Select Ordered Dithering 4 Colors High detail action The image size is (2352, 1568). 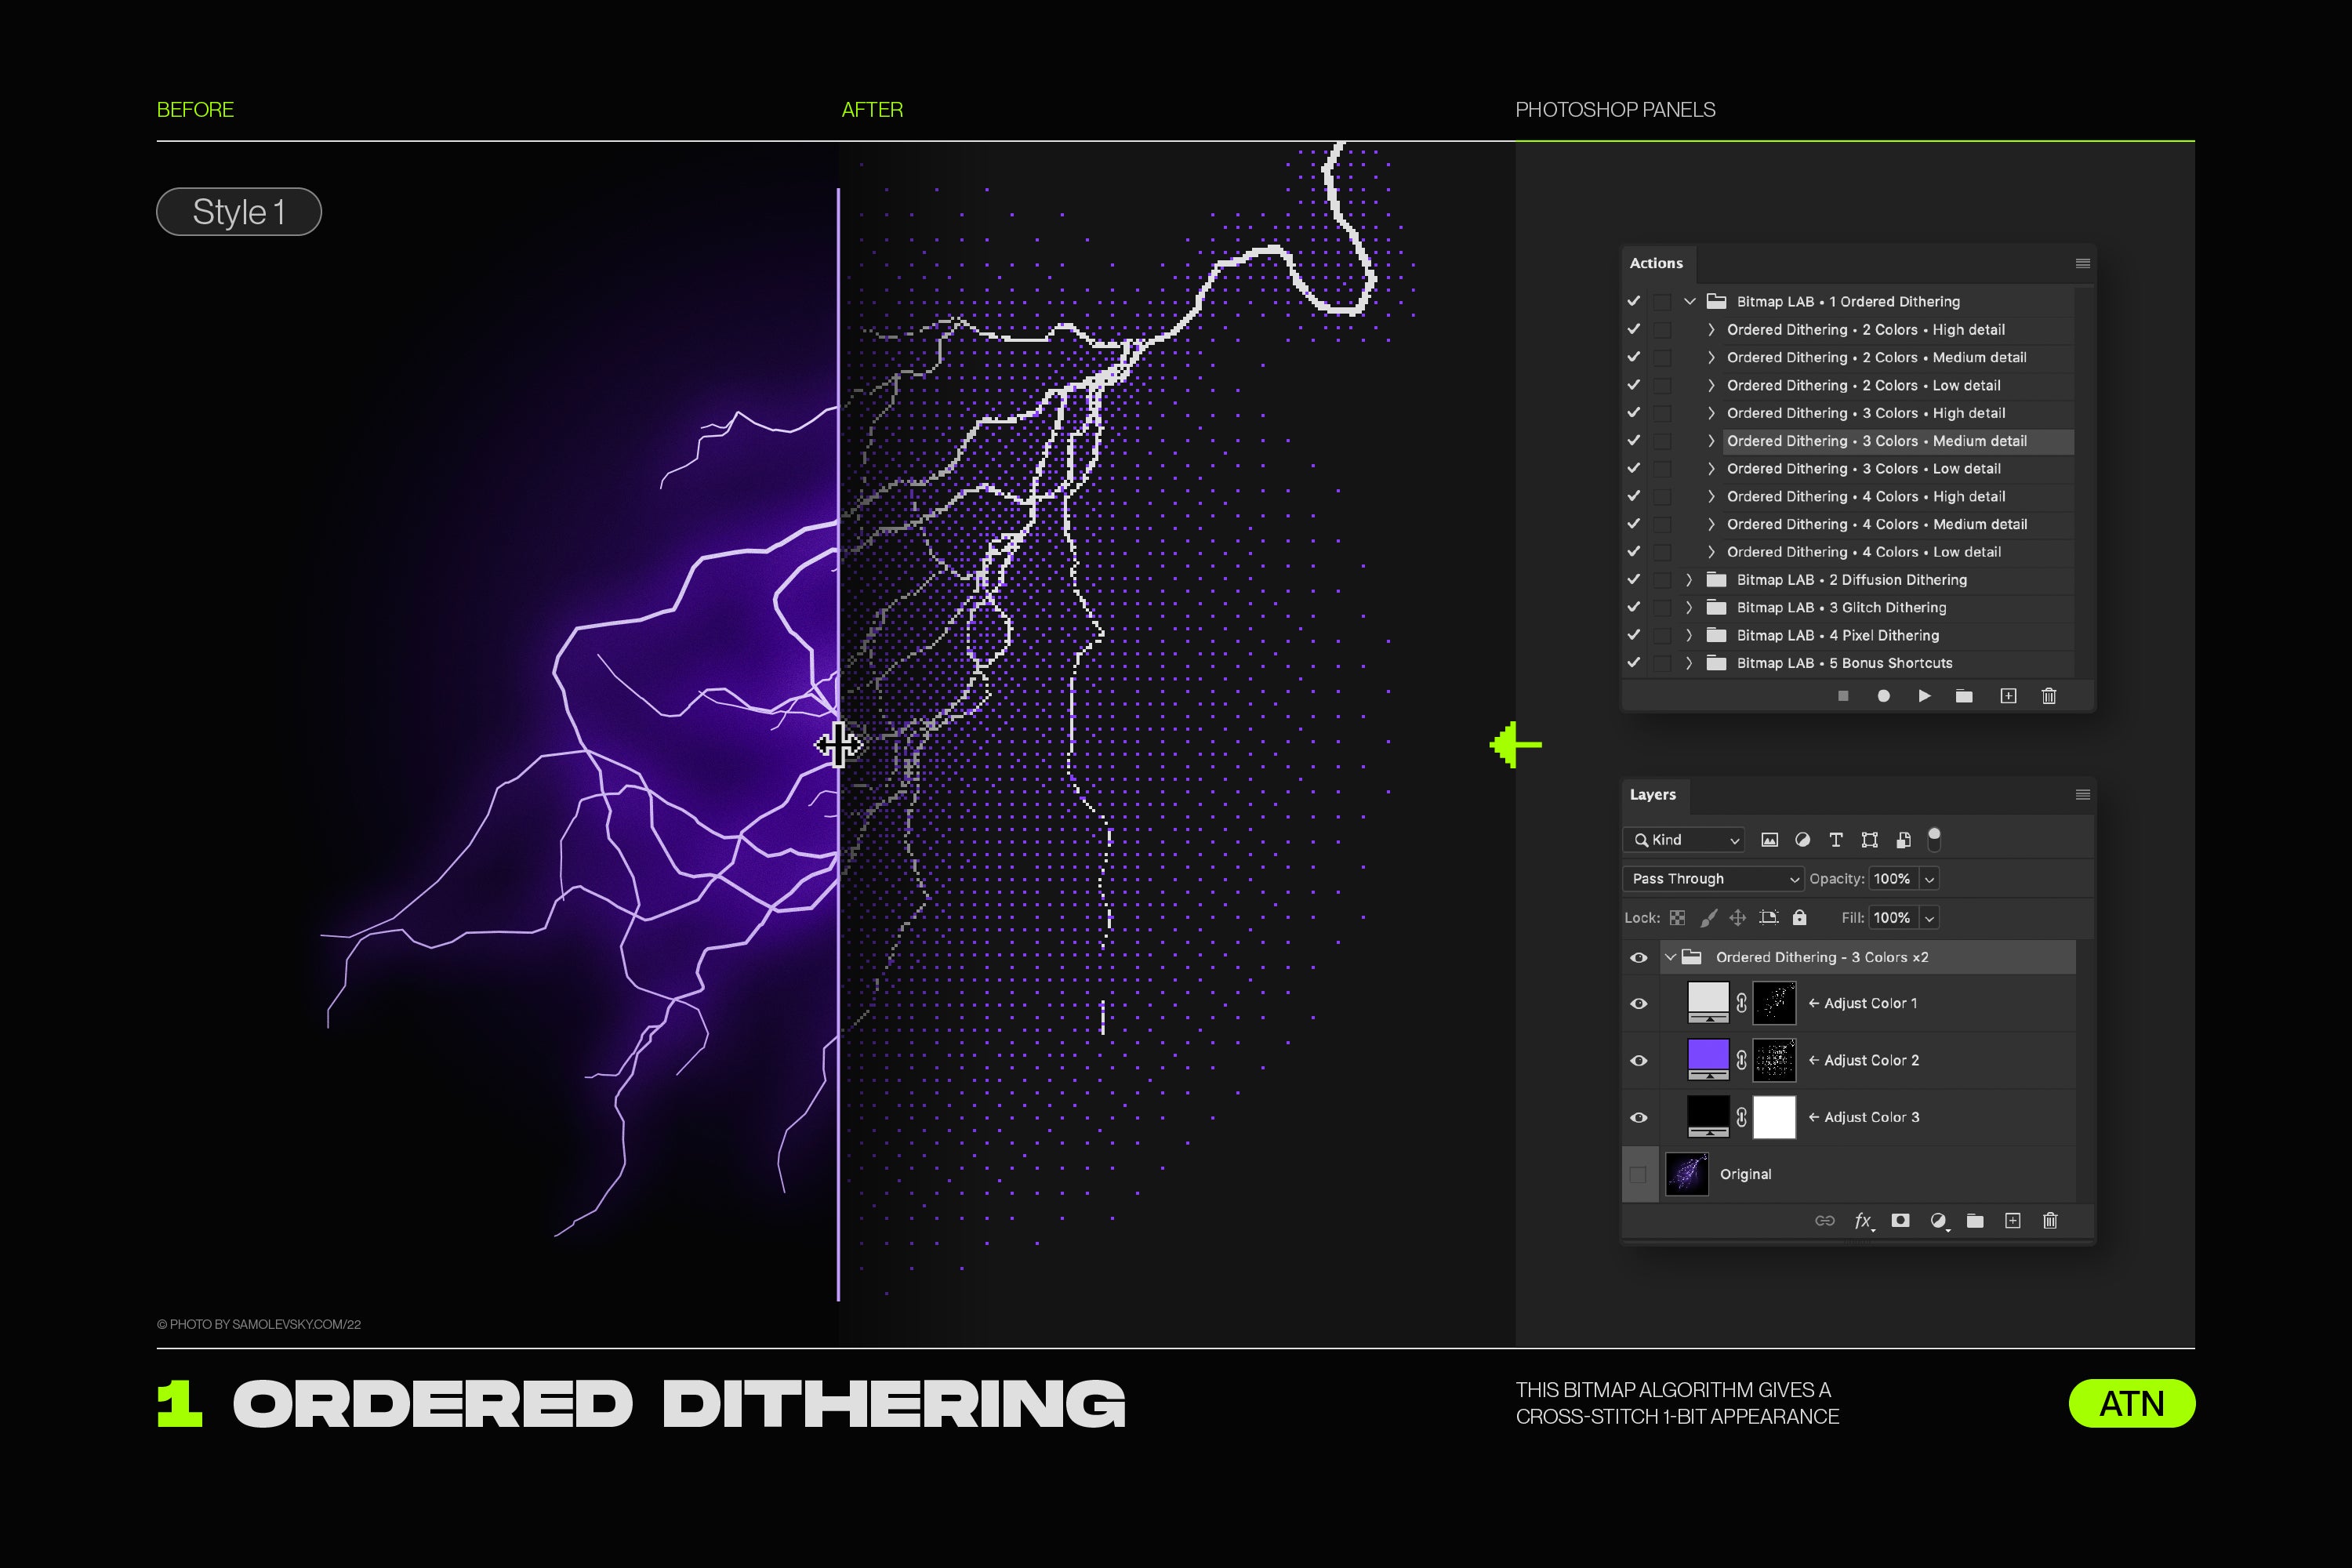1865,496
